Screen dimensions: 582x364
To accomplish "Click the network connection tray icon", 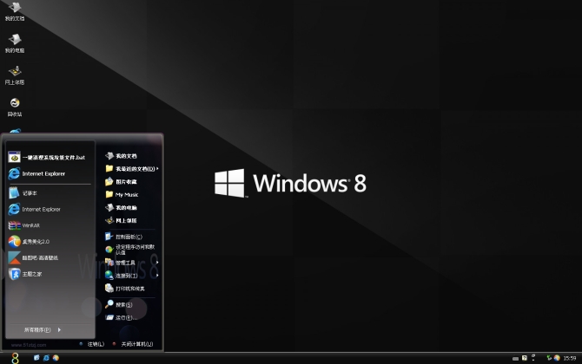I will point(549,358).
